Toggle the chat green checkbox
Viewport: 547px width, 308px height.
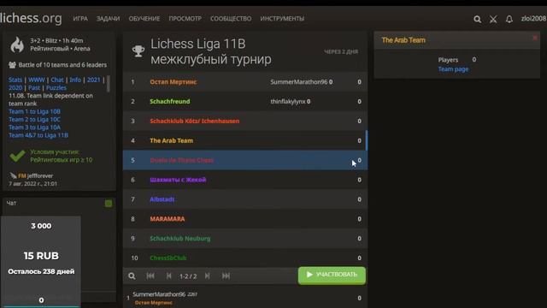(109, 204)
